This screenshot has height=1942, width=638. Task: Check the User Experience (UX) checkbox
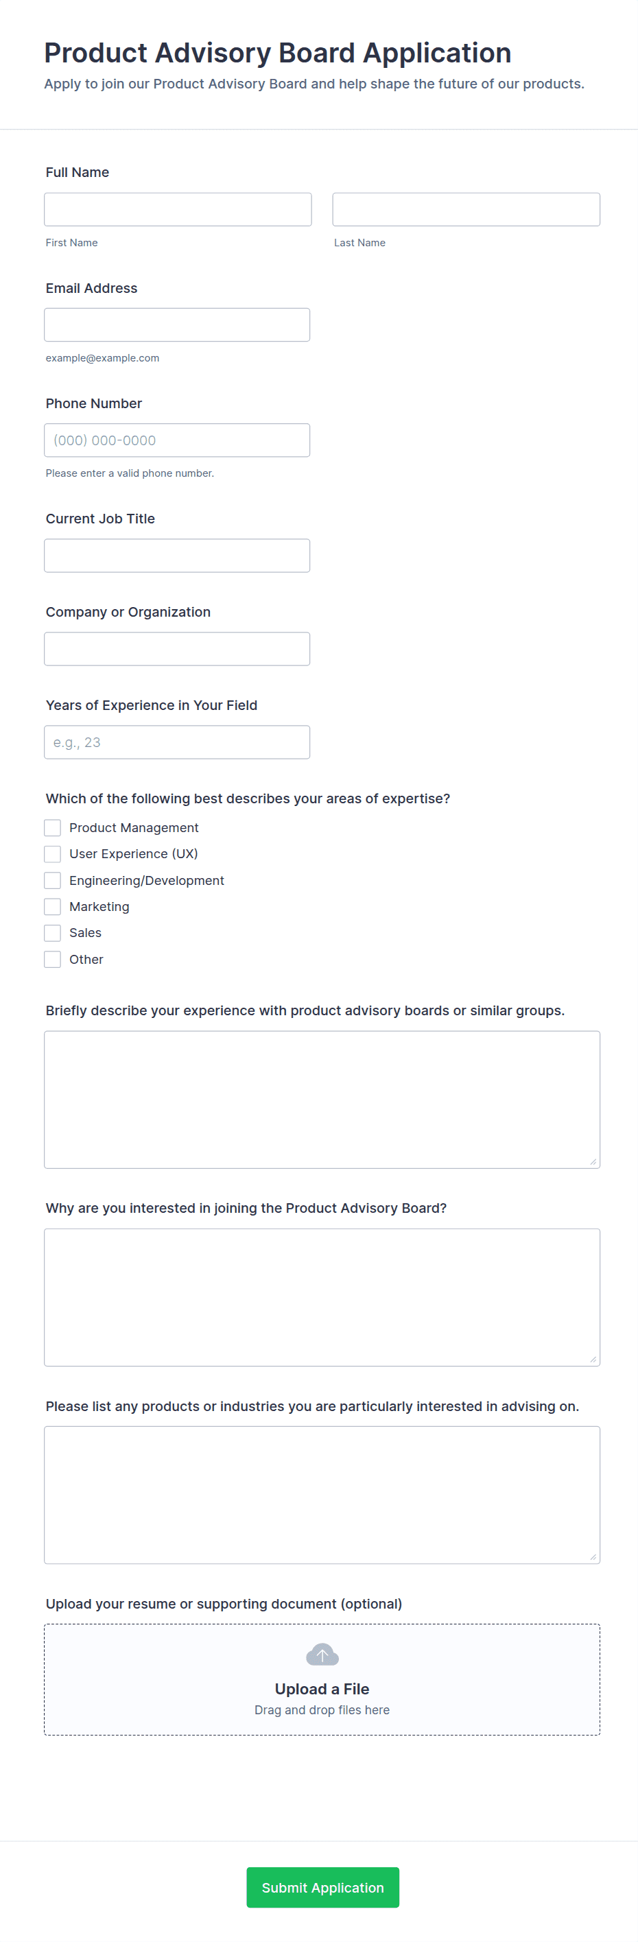click(53, 854)
